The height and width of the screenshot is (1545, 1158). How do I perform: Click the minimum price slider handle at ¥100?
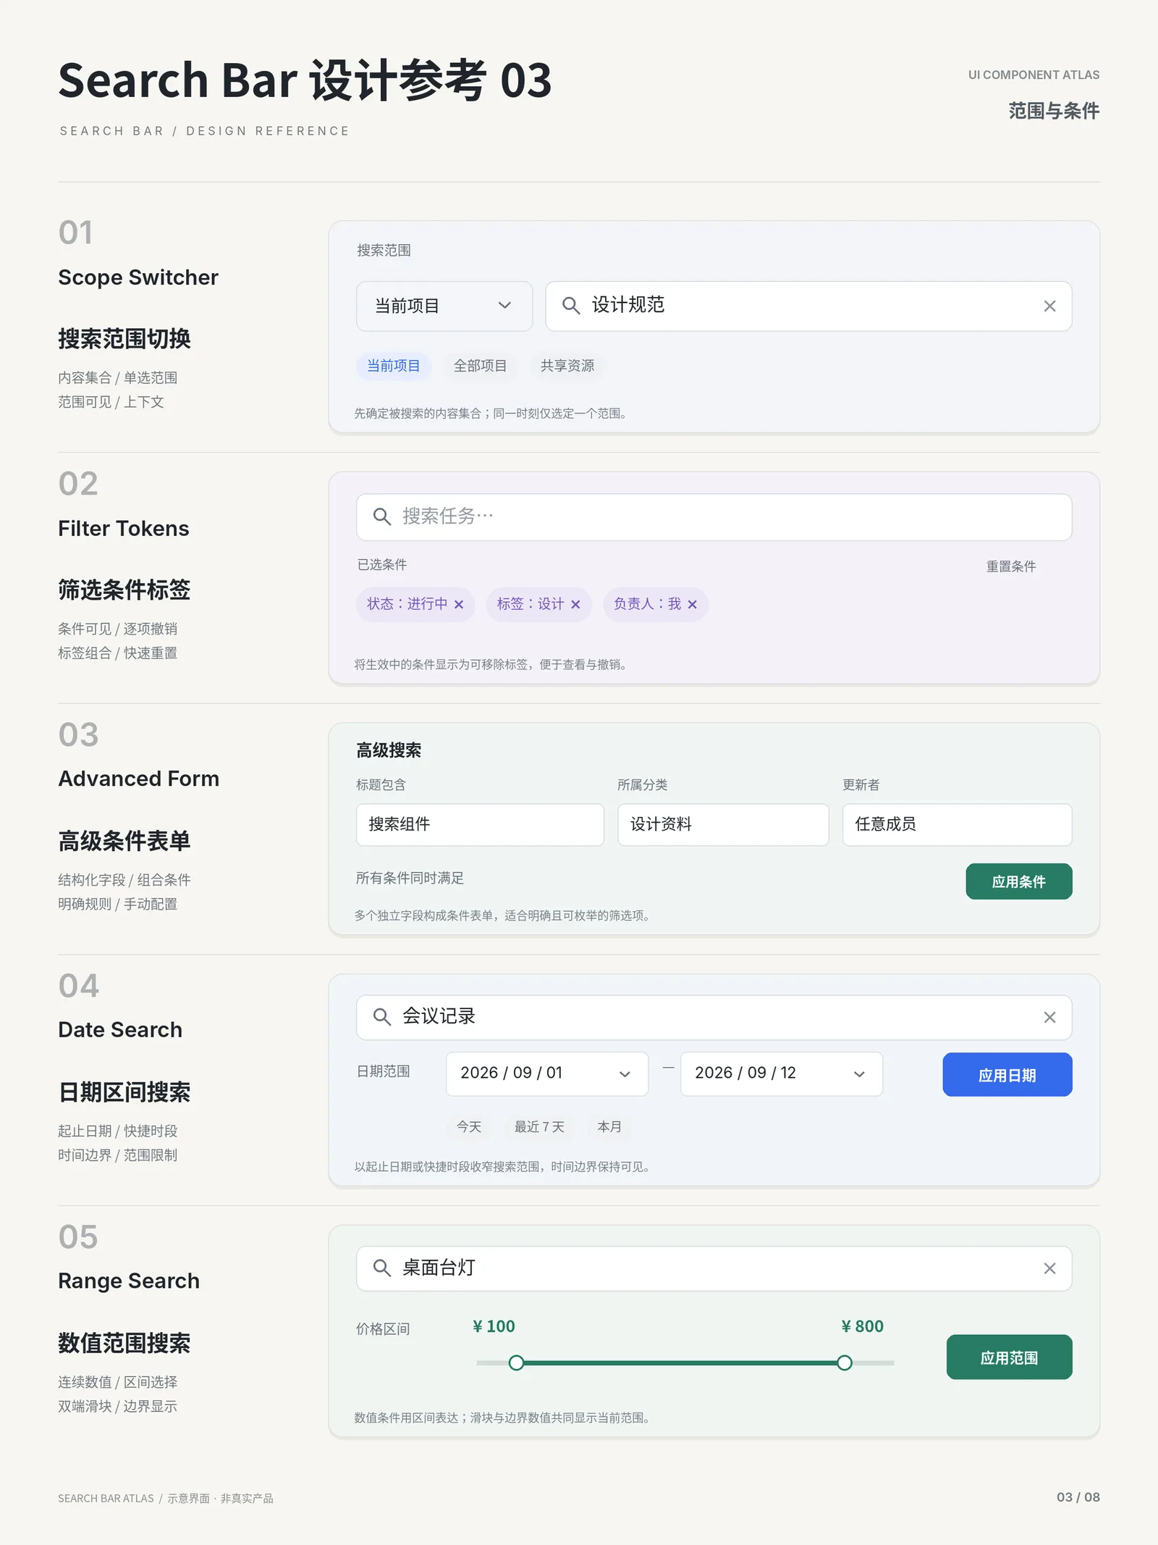pyautogui.click(x=516, y=1363)
